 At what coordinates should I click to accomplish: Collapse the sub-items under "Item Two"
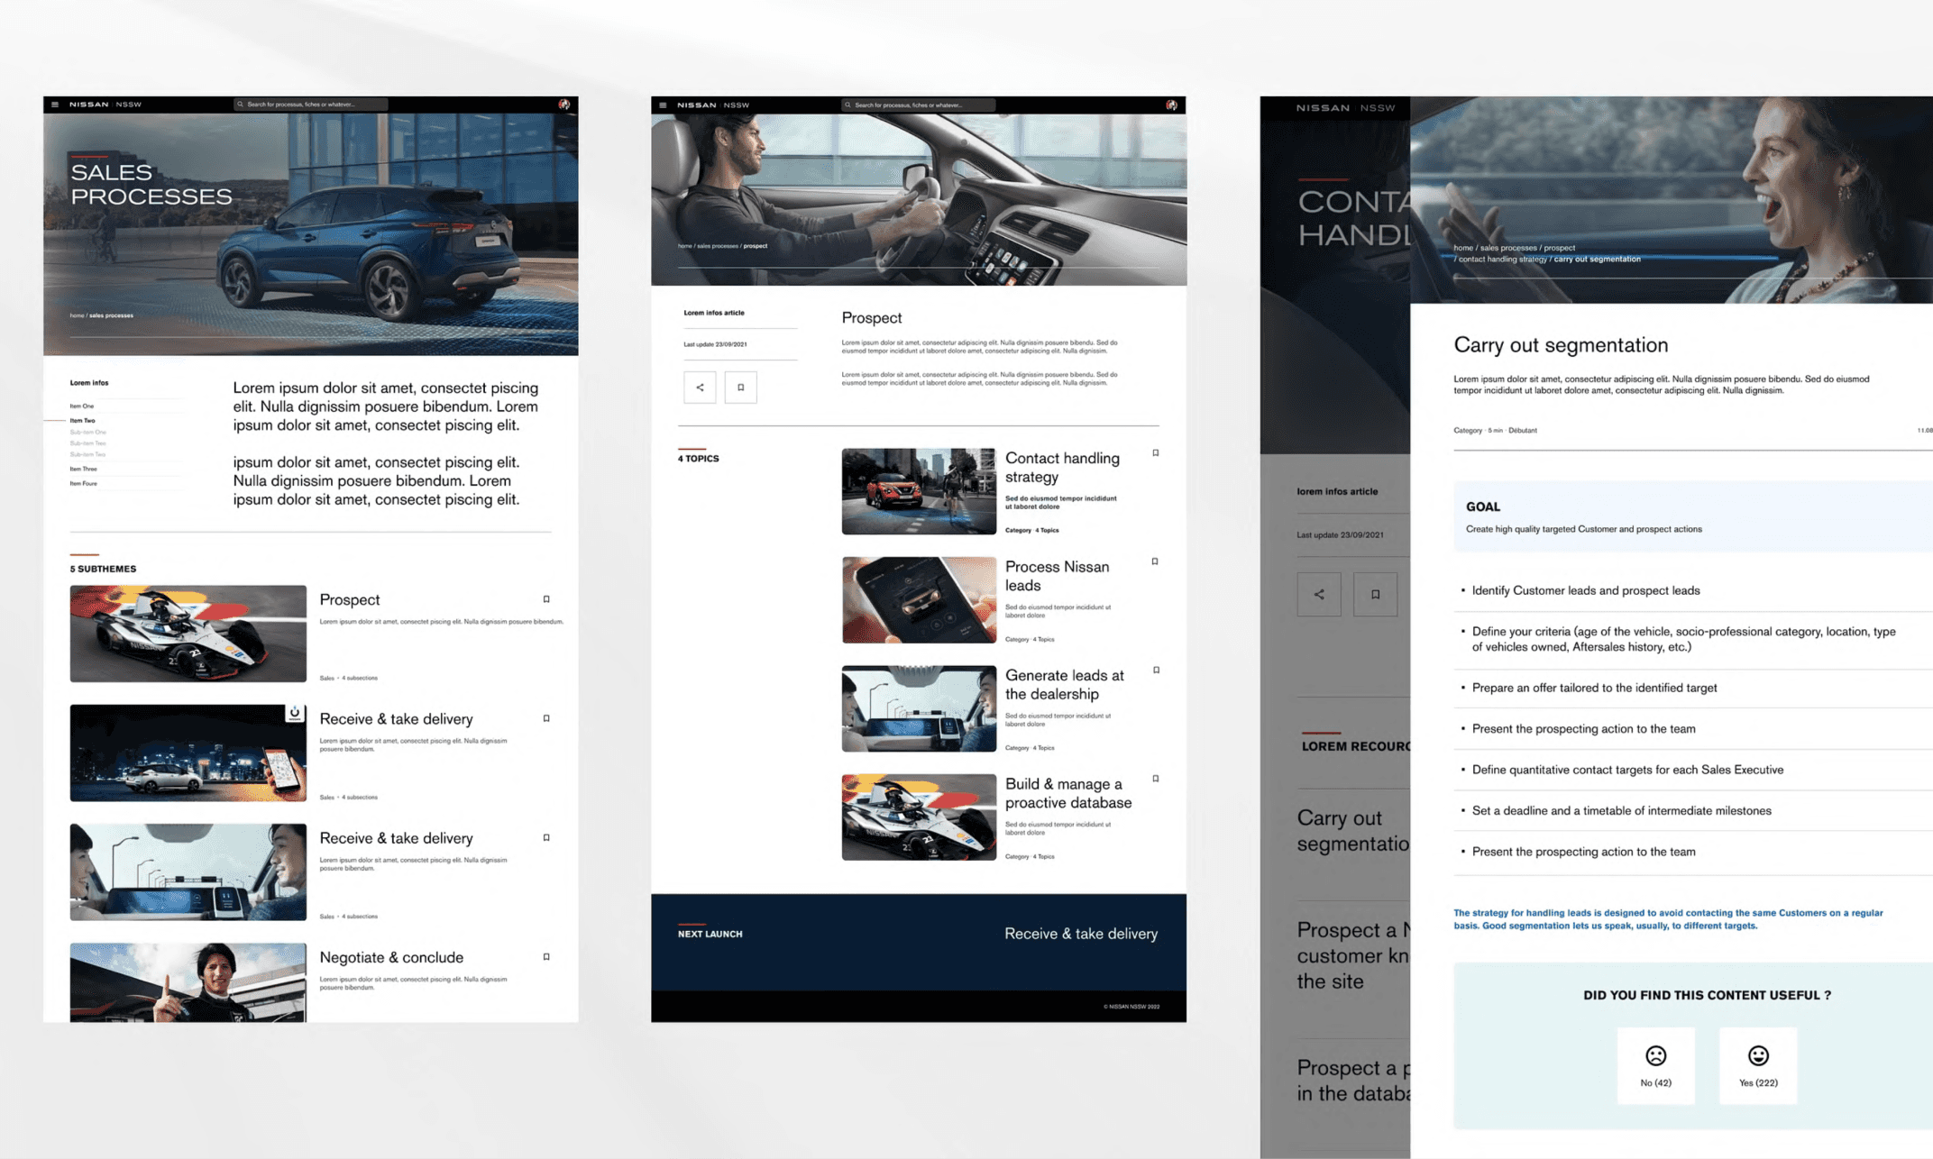point(81,420)
